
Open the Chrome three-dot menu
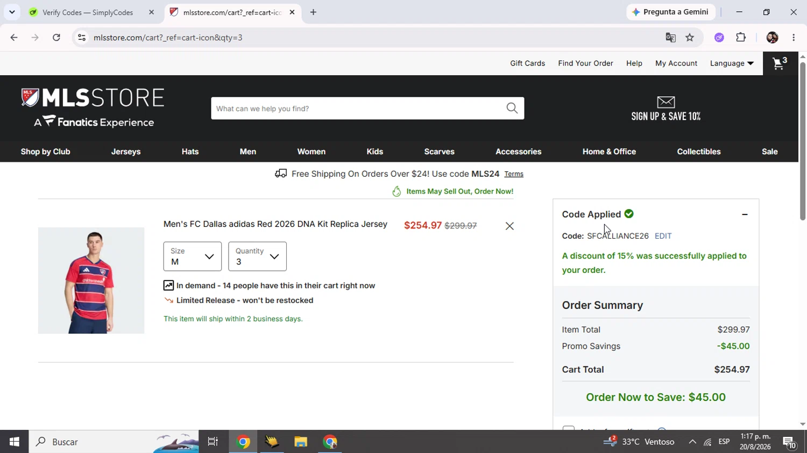point(794,38)
